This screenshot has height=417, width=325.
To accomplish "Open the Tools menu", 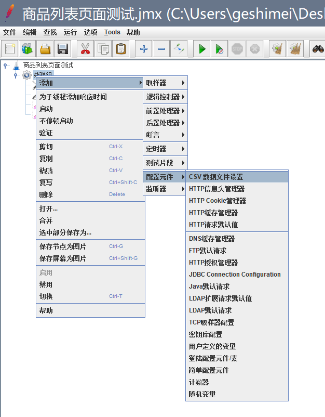I will (x=112, y=32).
